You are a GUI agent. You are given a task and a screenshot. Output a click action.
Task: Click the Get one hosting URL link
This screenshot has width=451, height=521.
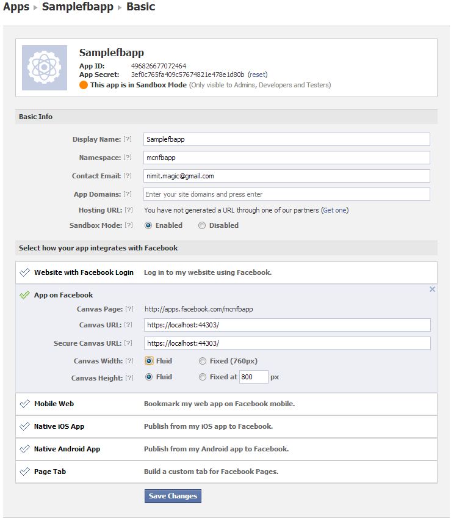pyautogui.click(x=335, y=210)
